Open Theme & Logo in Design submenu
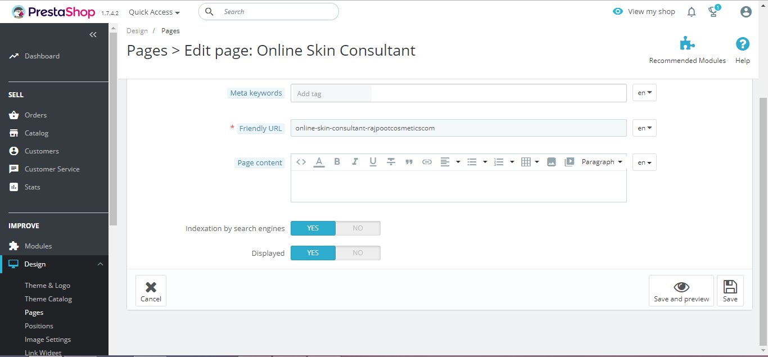This screenshot has height=357, width=768. (x=47, y=286)
